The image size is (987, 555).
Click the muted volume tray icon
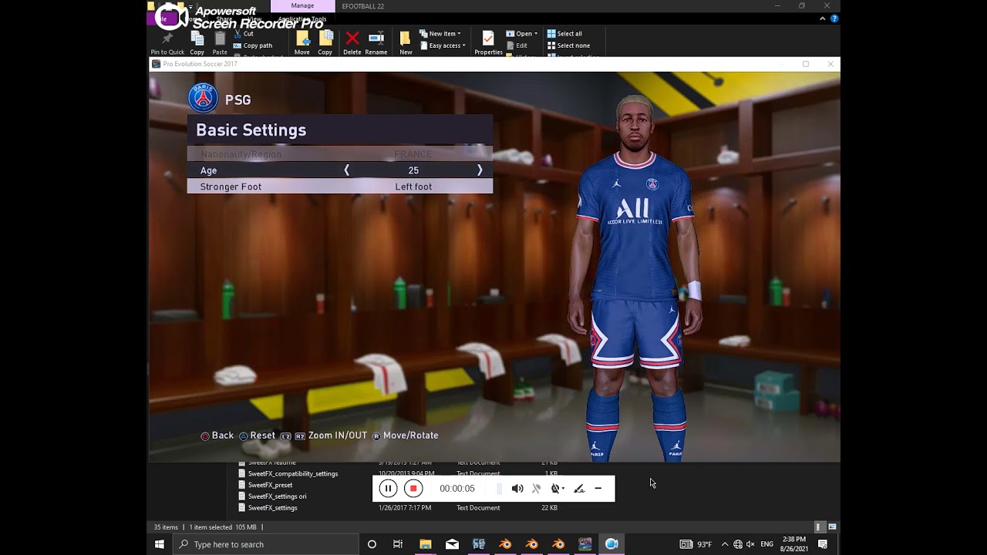click(x=750, y=544)
